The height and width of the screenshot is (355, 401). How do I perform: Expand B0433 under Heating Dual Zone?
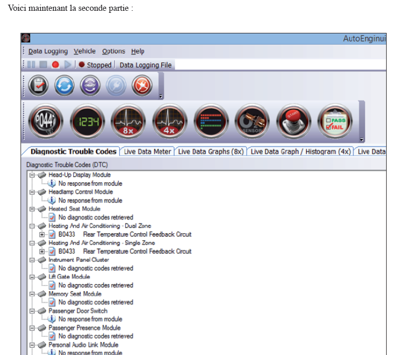click(42, 234)
